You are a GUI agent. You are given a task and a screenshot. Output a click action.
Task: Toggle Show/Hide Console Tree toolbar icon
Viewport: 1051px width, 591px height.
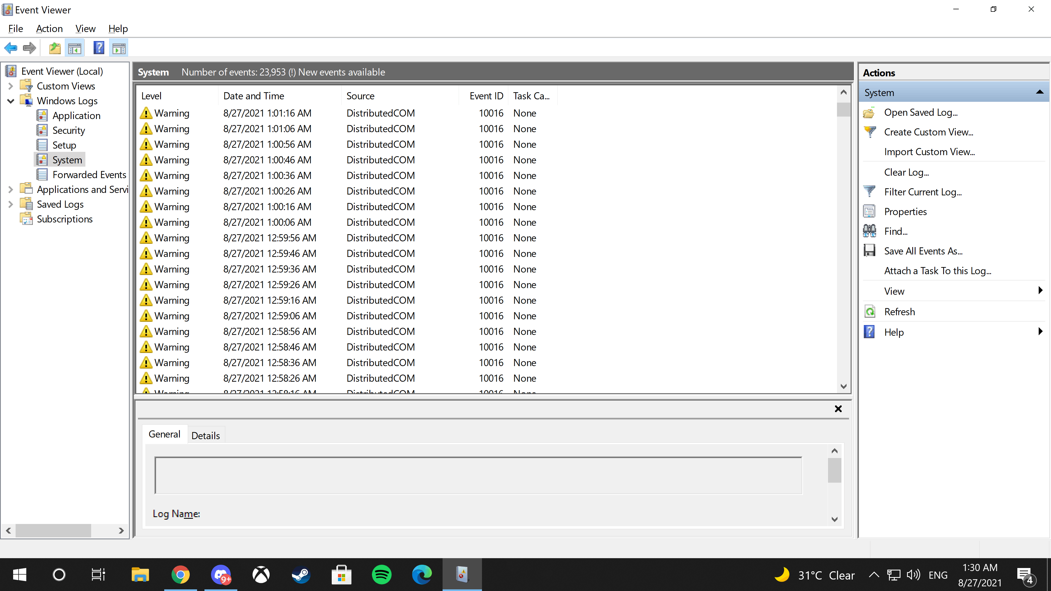pos(75,48)
